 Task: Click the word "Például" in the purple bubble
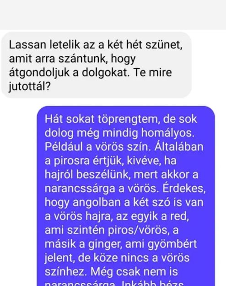point(64,147)
